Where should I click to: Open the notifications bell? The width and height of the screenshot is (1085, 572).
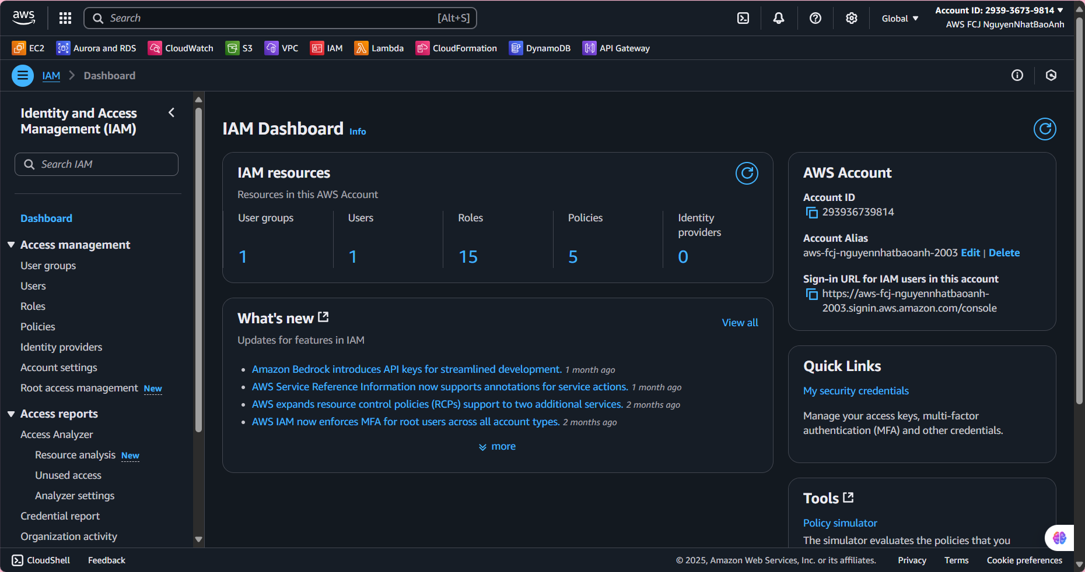(x=779, y=18)
